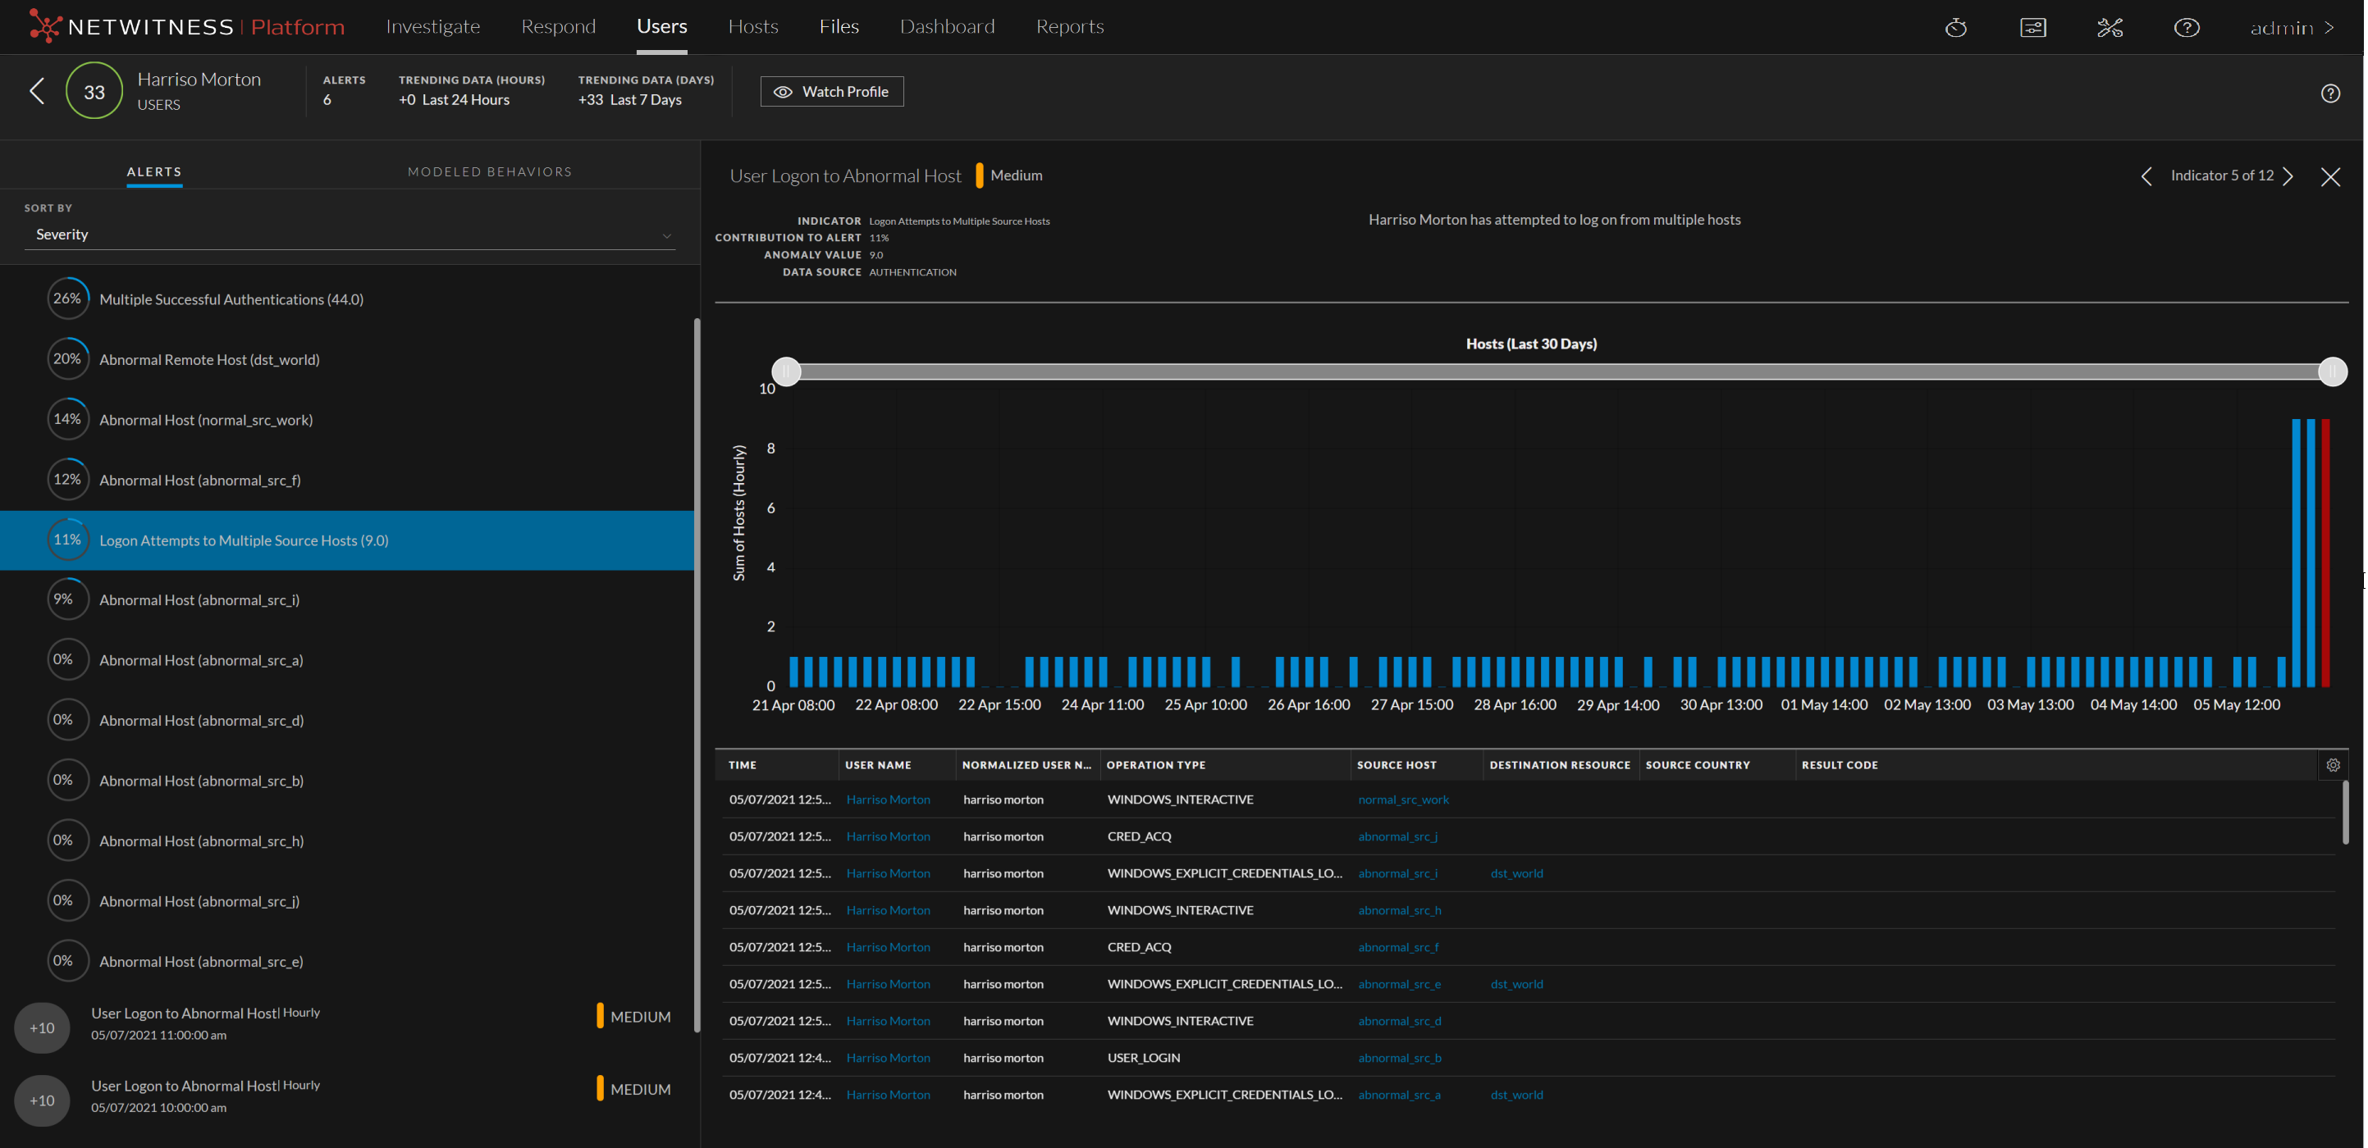Go to previous indicator arrow
This screenshot has height=1148, width=2368.
pos(2146,176)
